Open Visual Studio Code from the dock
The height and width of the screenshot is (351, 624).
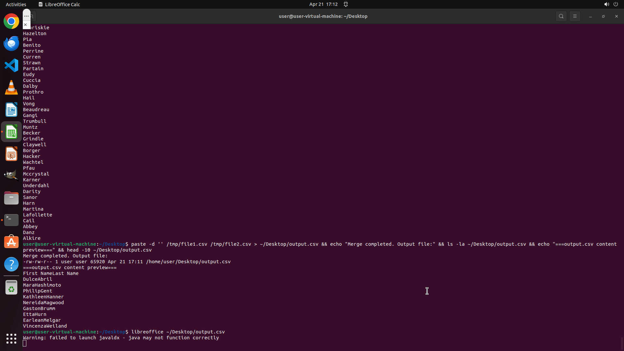coord(11,65)
